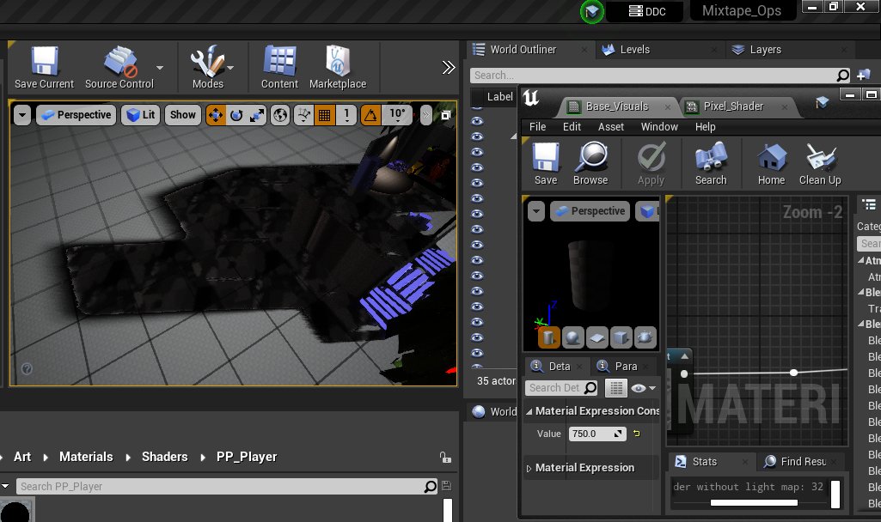Switch to the Base_Visuals asset tab
Image resolution: width=881 pixels, height=522 pixels.
tap(616, 106)
